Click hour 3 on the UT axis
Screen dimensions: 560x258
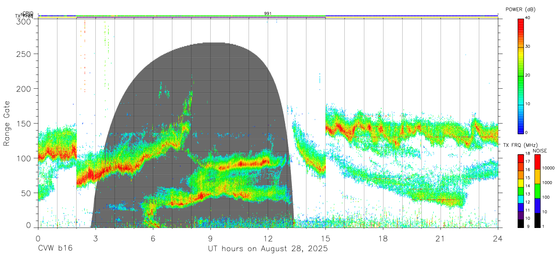95,238
